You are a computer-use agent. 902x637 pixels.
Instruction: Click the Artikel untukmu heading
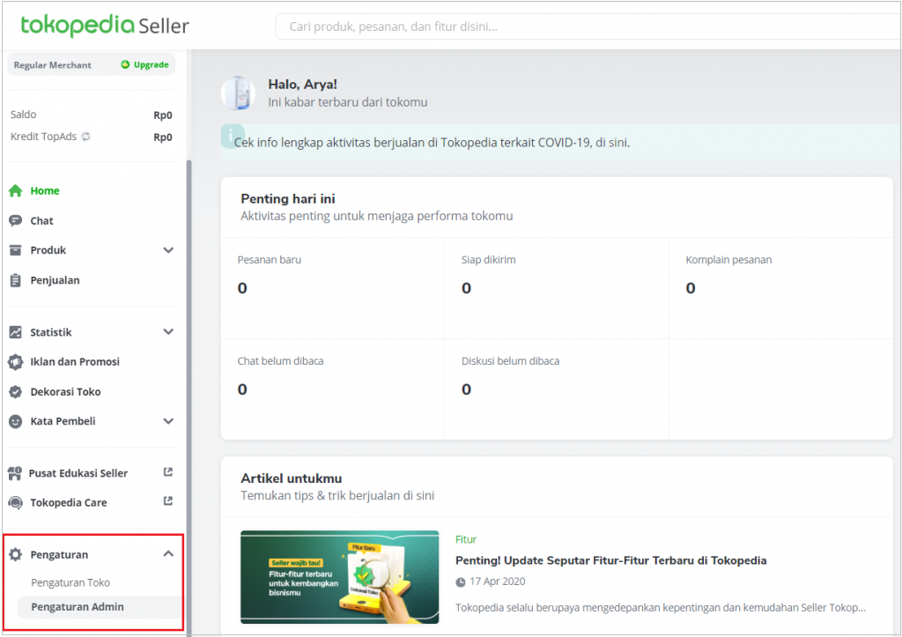(x=291, y=478)
